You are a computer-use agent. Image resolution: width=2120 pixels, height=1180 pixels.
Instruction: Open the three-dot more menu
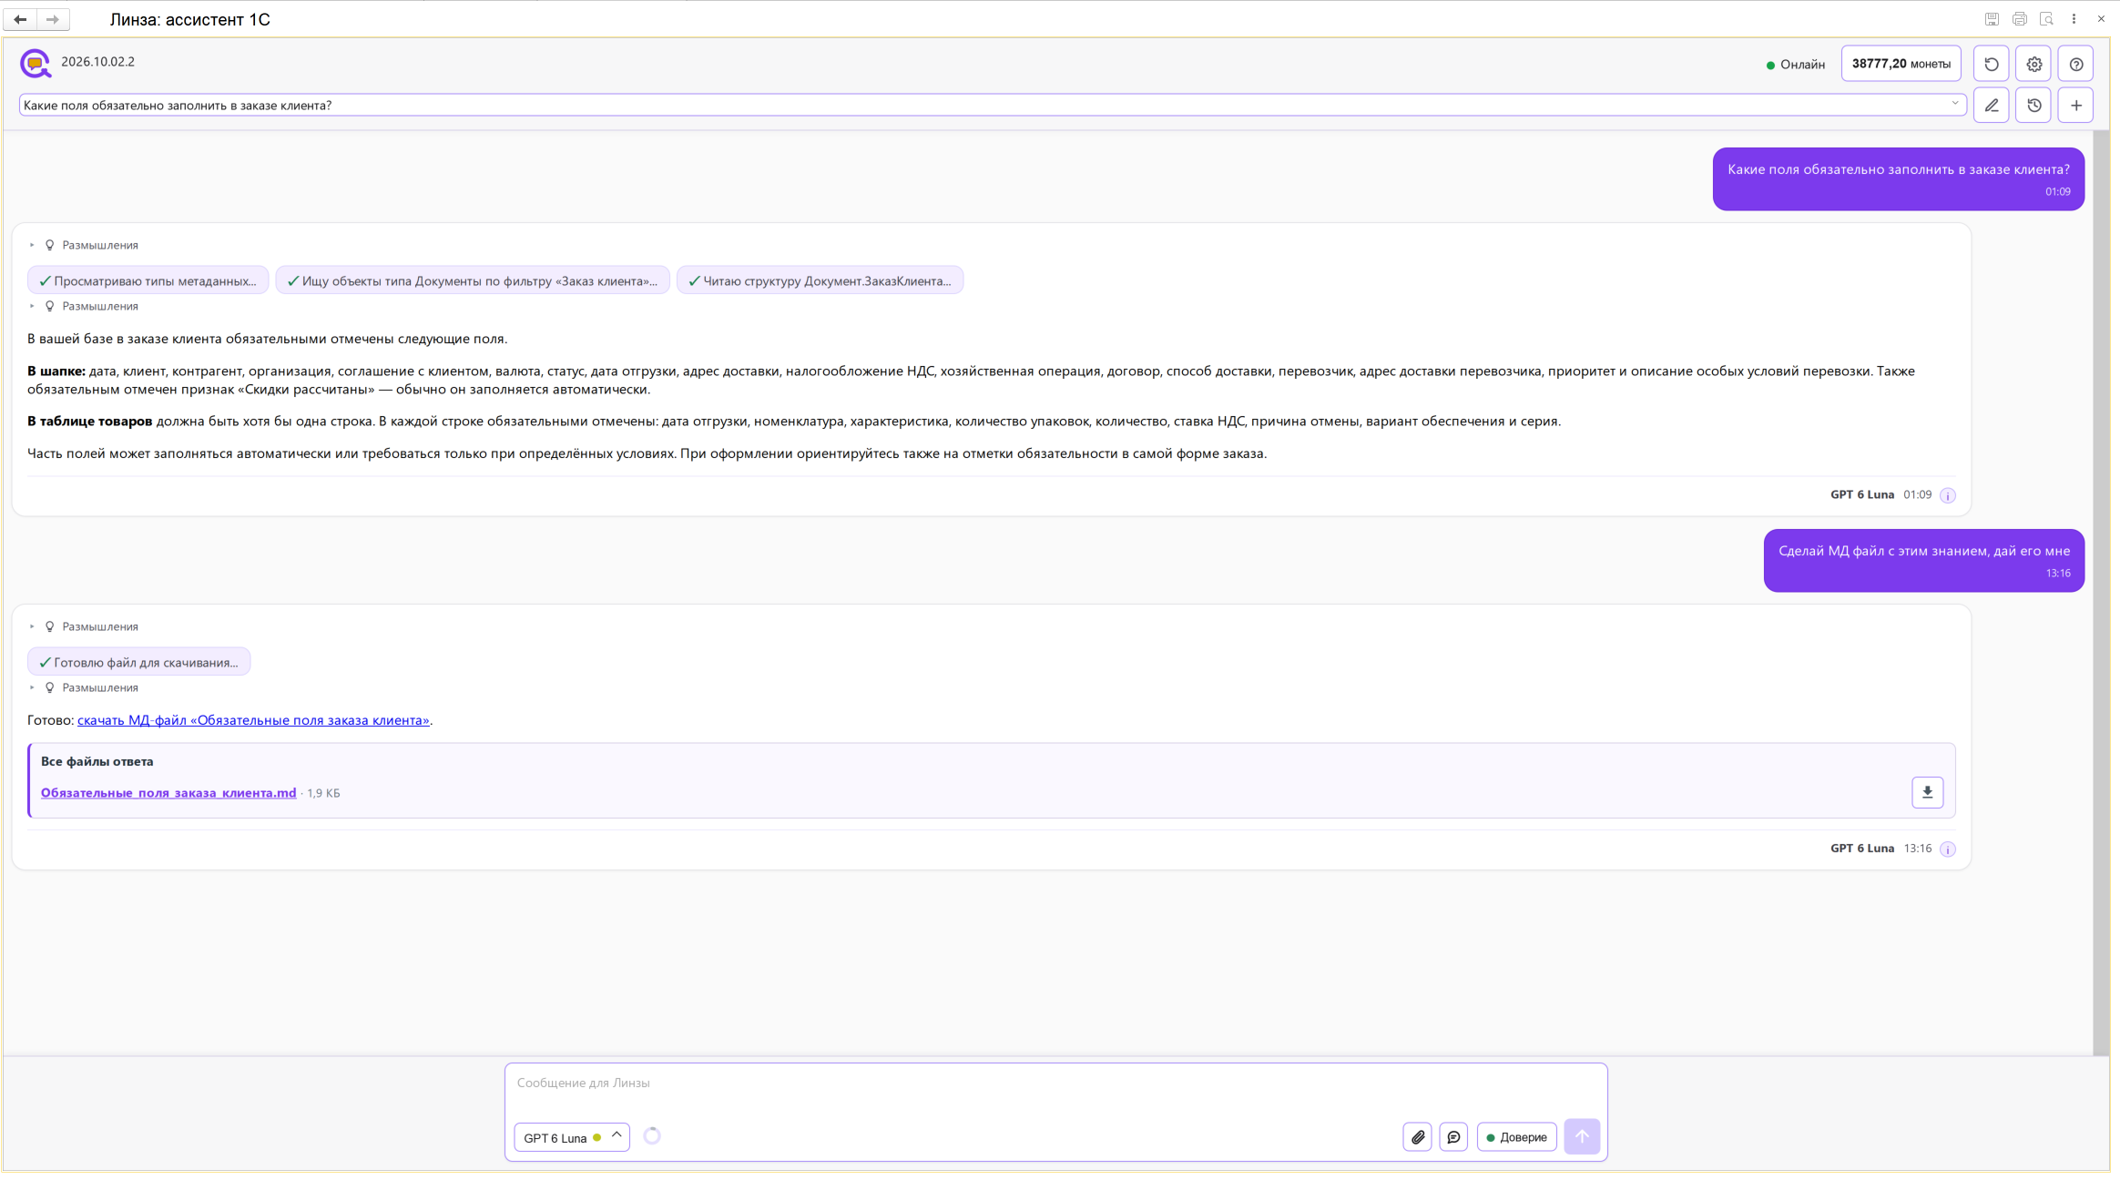2074,19
